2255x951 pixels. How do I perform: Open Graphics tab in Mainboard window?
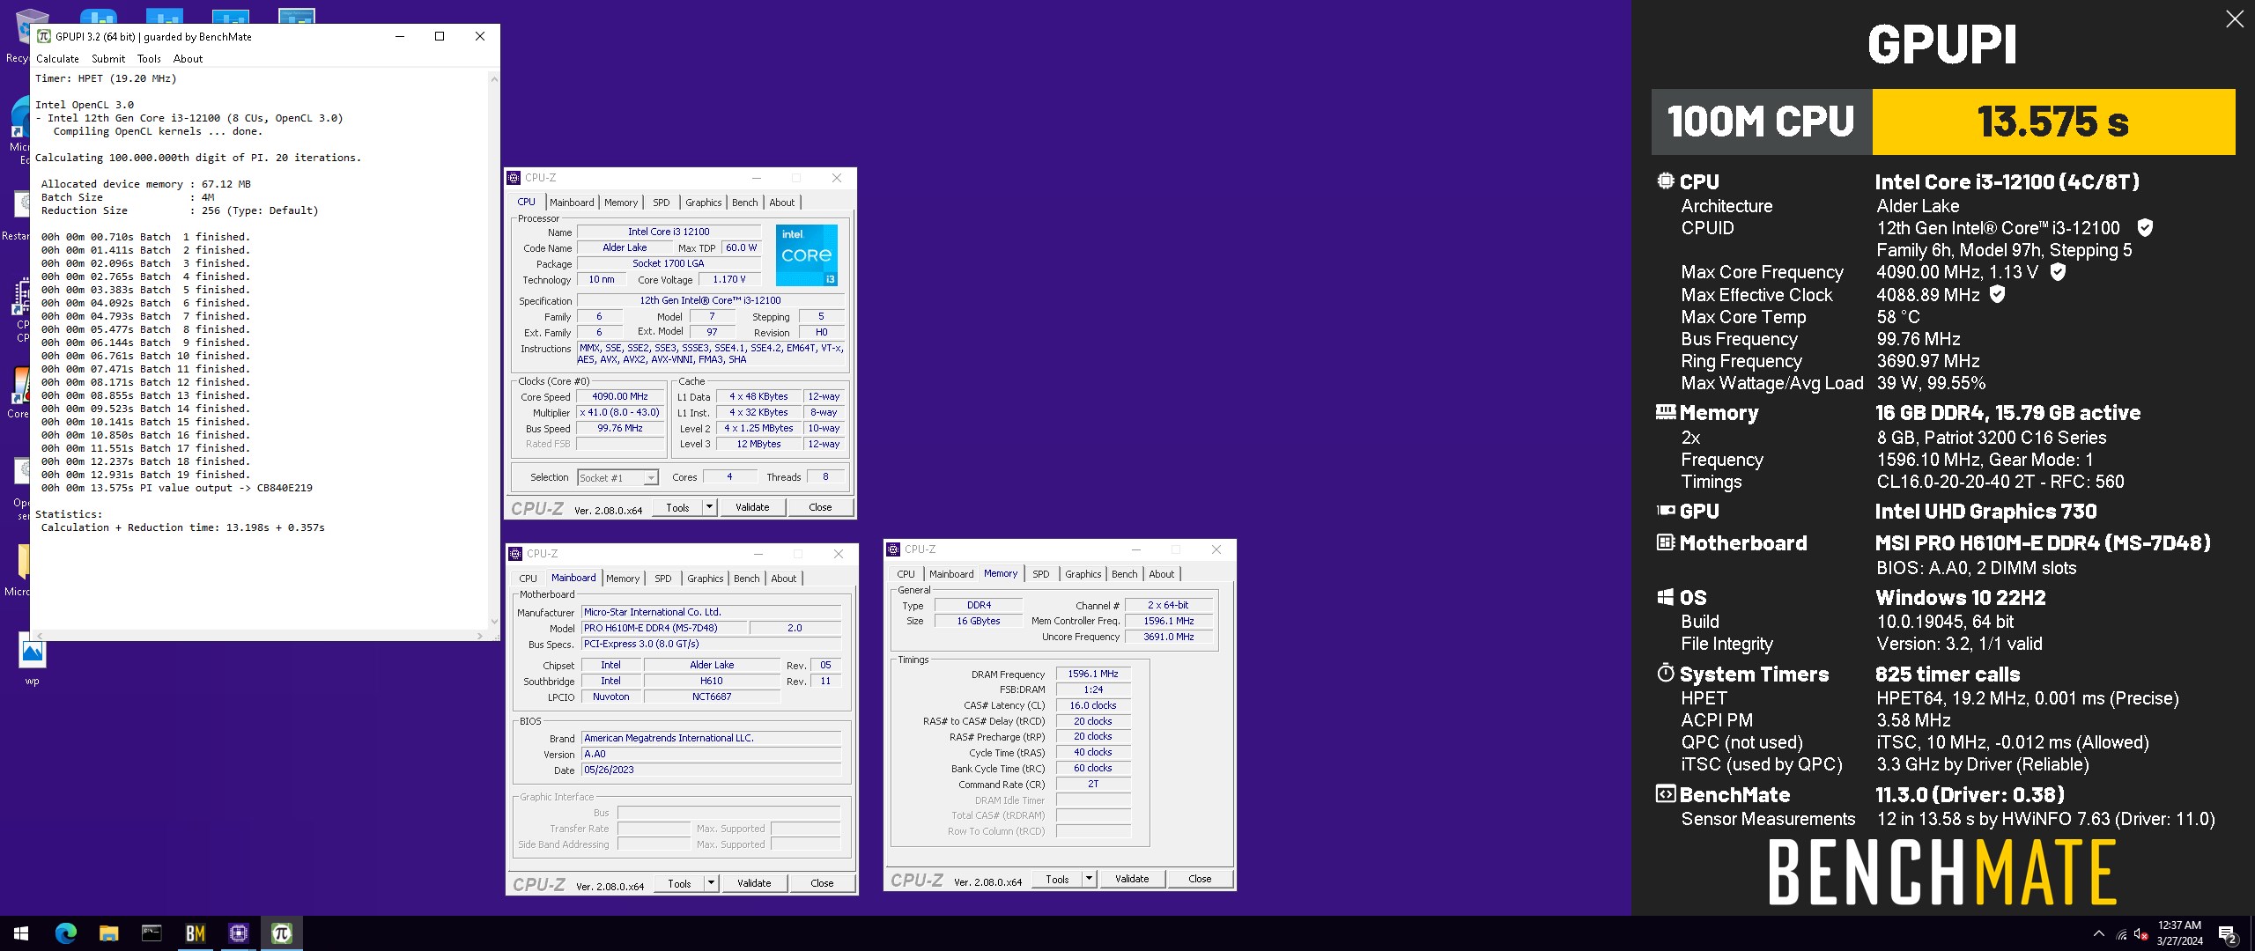click(706, 579)
